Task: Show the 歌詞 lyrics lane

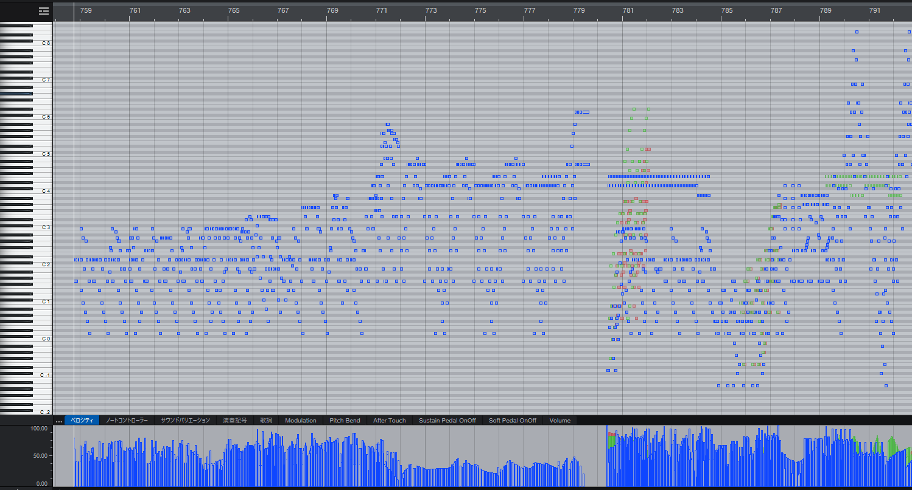Action: click(x=265, y=420)
